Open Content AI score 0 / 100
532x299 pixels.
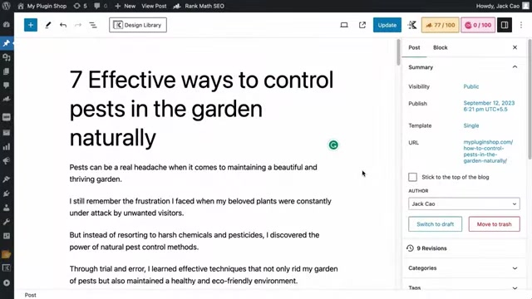[478, 25]
